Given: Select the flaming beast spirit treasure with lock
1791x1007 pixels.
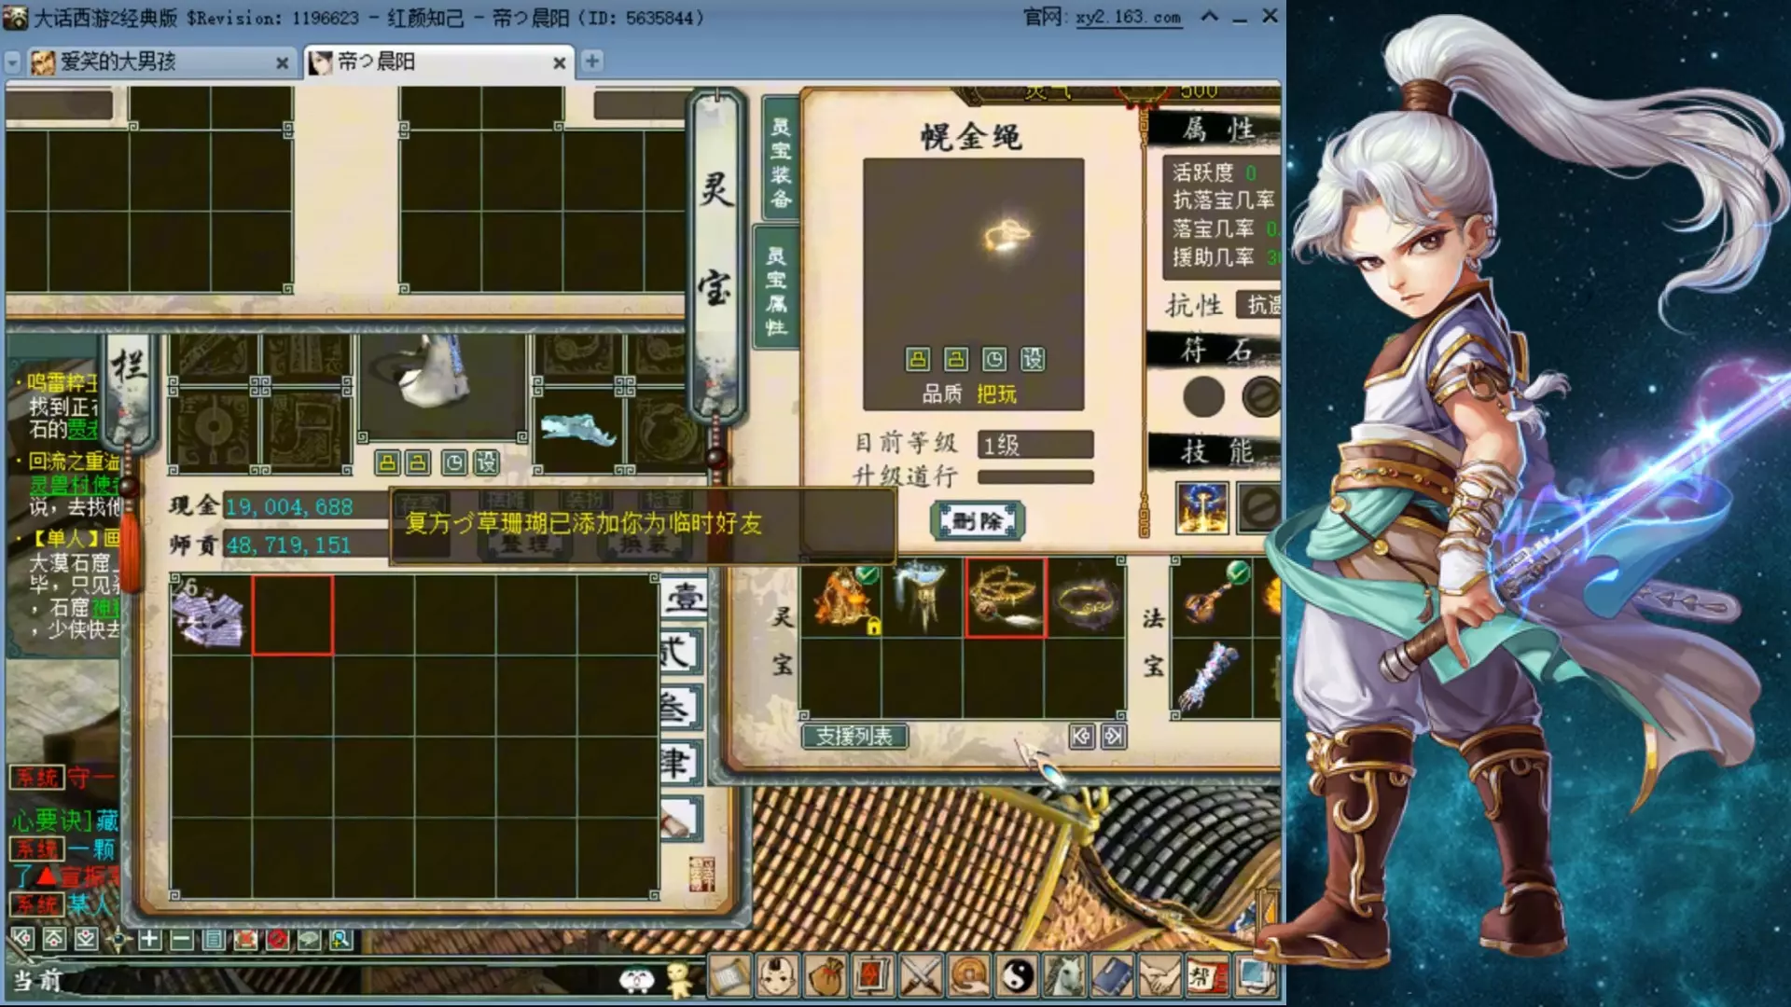Looking at the screenshot, I should coord(841,598).
